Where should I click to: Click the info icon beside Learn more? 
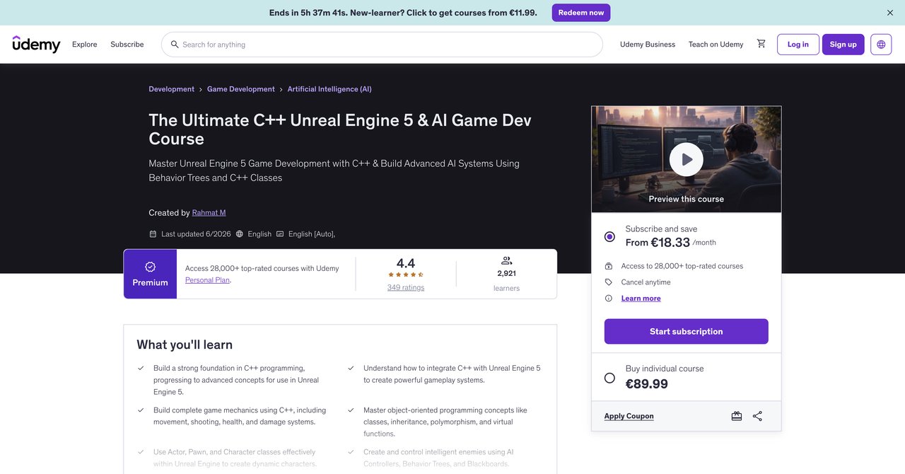(x=609, y=299)
